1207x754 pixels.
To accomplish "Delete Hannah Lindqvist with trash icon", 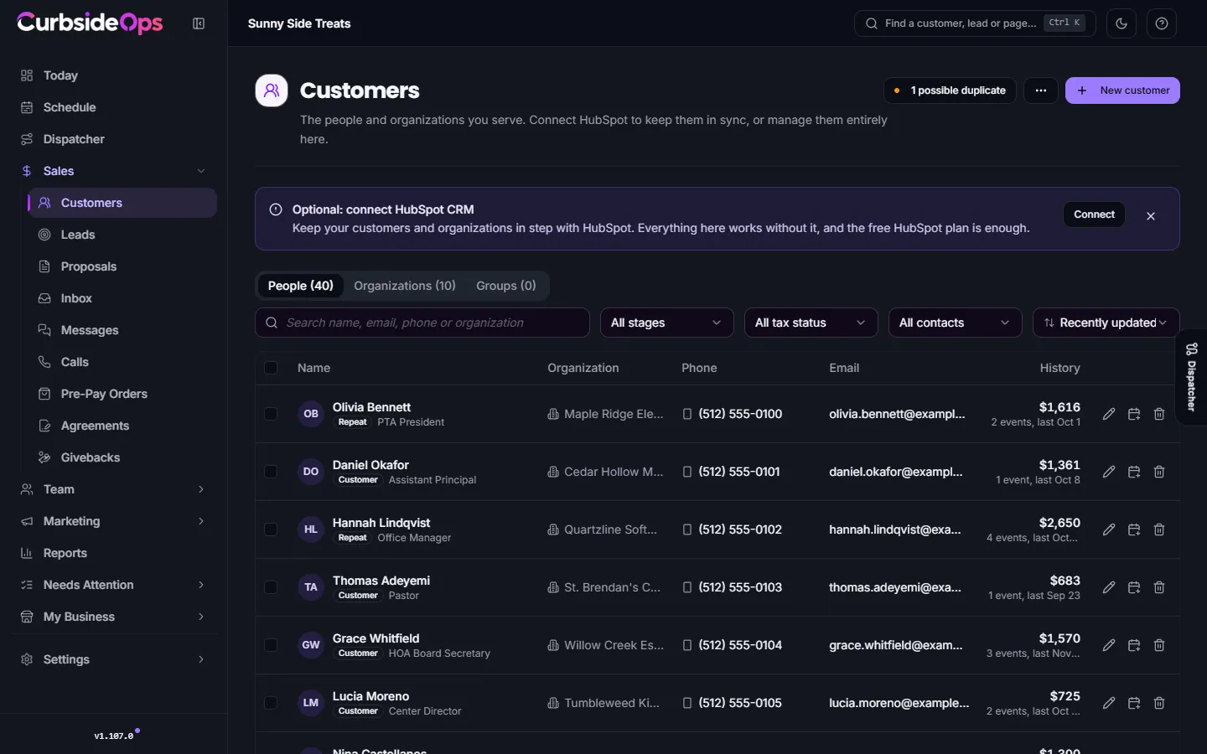I will [1159, 529].
